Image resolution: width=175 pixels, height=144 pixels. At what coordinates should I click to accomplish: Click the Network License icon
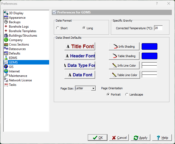click(6, 80)
